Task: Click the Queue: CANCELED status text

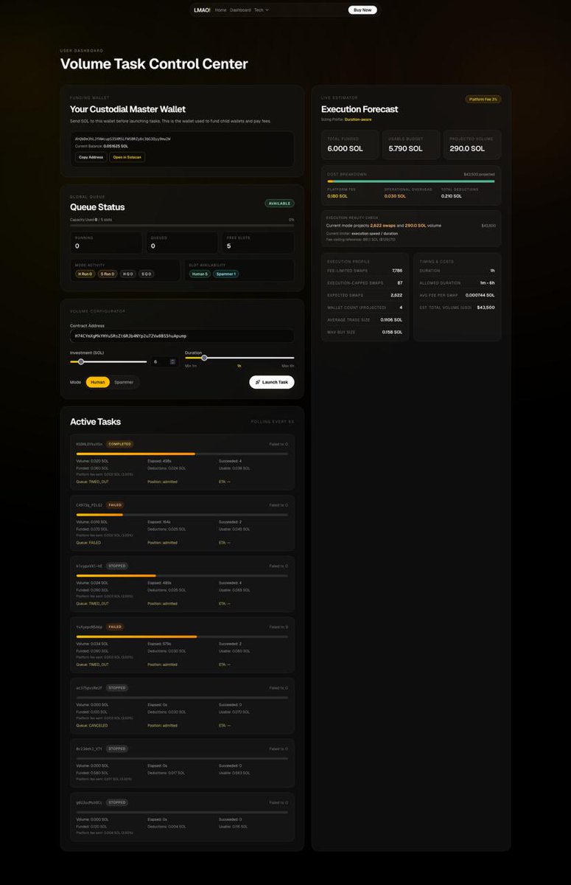Action: [x=92, y=725]
